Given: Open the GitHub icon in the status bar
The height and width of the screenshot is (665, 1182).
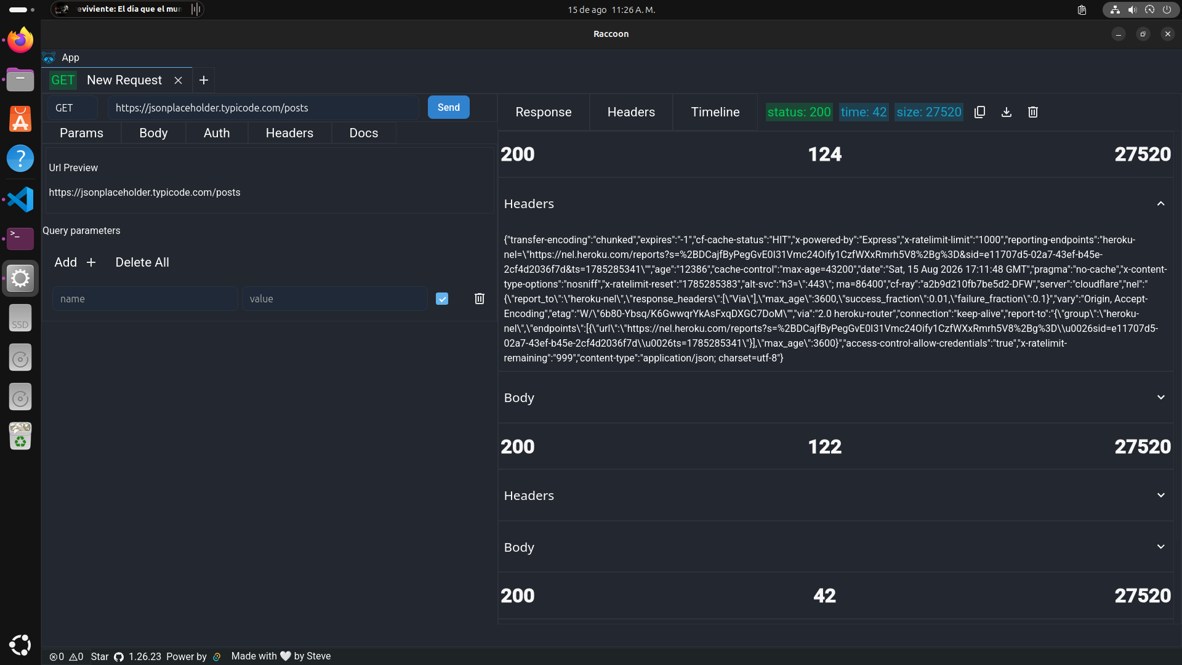Looking at the screenshot, I should coord(119,656).
